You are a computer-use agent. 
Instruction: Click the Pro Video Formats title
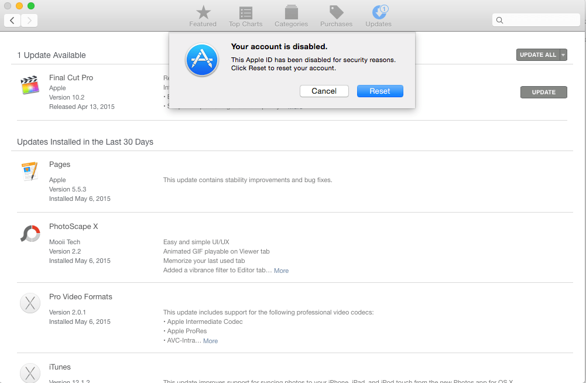tap(80, 296)
